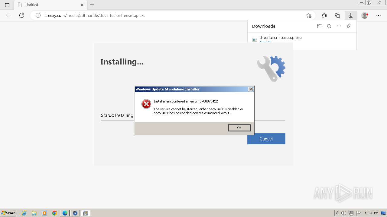Viewport: 387px width, 217px height.
Task: Open Edge Settings and more menu
Action: click(379, 15)
